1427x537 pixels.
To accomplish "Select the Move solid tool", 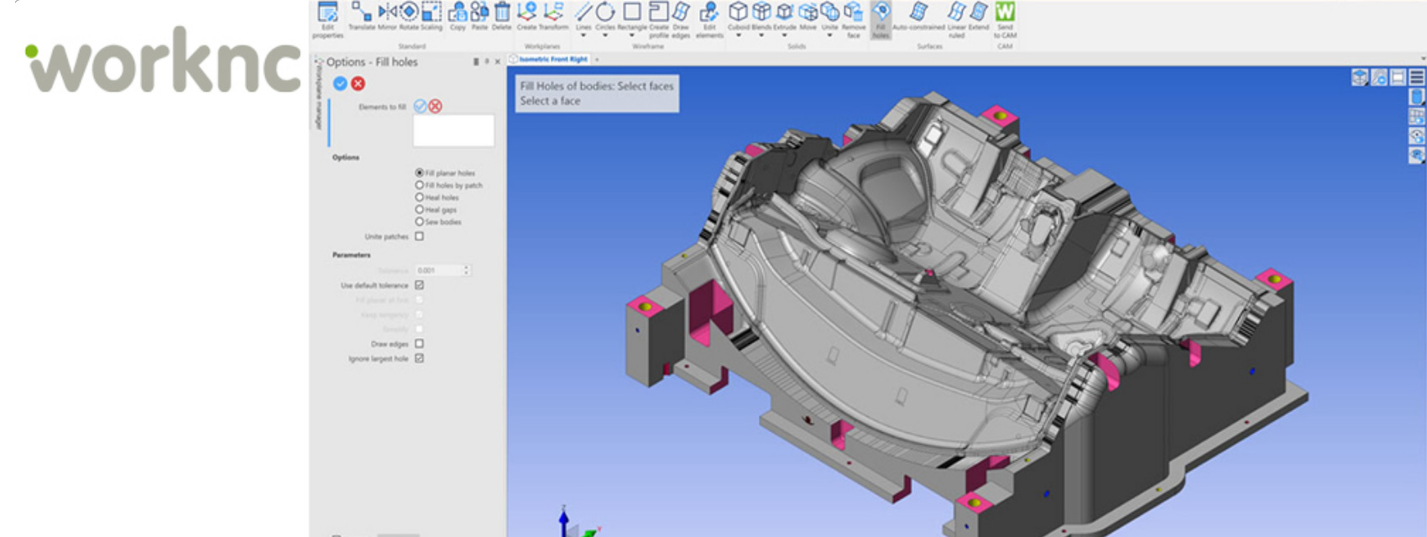I will pos(808,16).
